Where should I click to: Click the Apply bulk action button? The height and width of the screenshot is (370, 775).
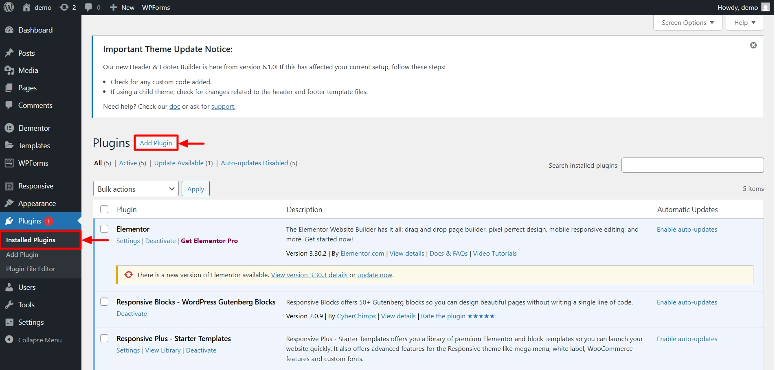tap(195, 189)
